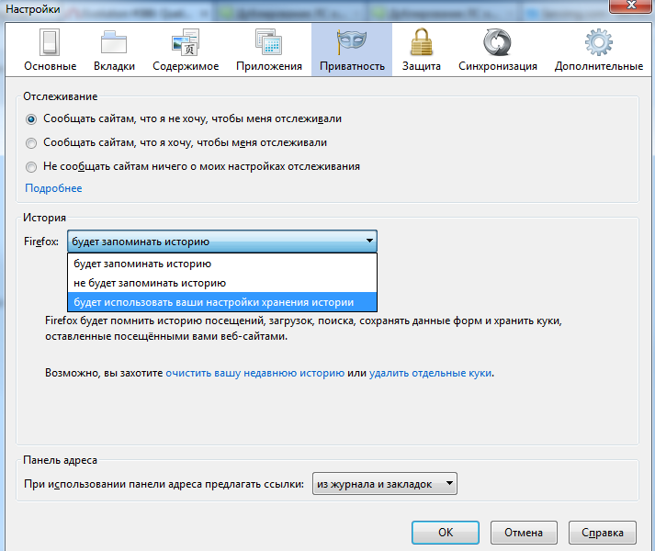Switch to the Основные tab label
The width and height of the screenshot is (655, 551).
(x=51, y=66)
